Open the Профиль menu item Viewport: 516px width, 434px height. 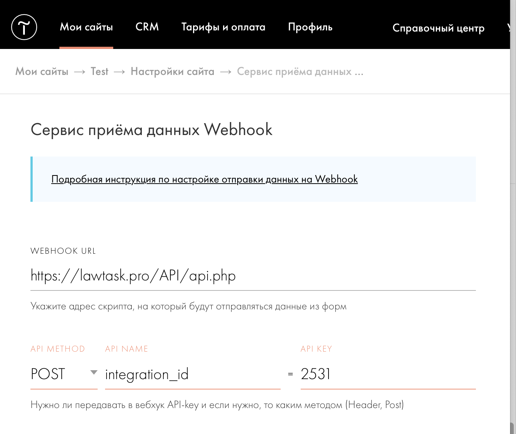click(310, 27)
